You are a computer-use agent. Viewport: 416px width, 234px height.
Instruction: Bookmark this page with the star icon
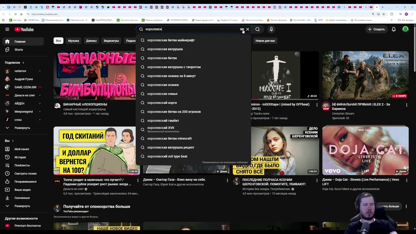click(383, 14)
